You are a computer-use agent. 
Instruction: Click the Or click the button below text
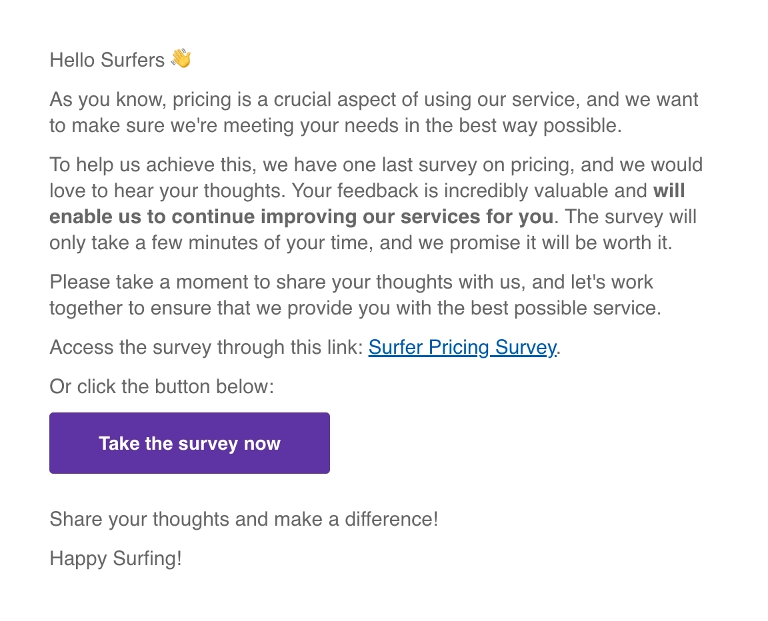(x=161, y=386)
